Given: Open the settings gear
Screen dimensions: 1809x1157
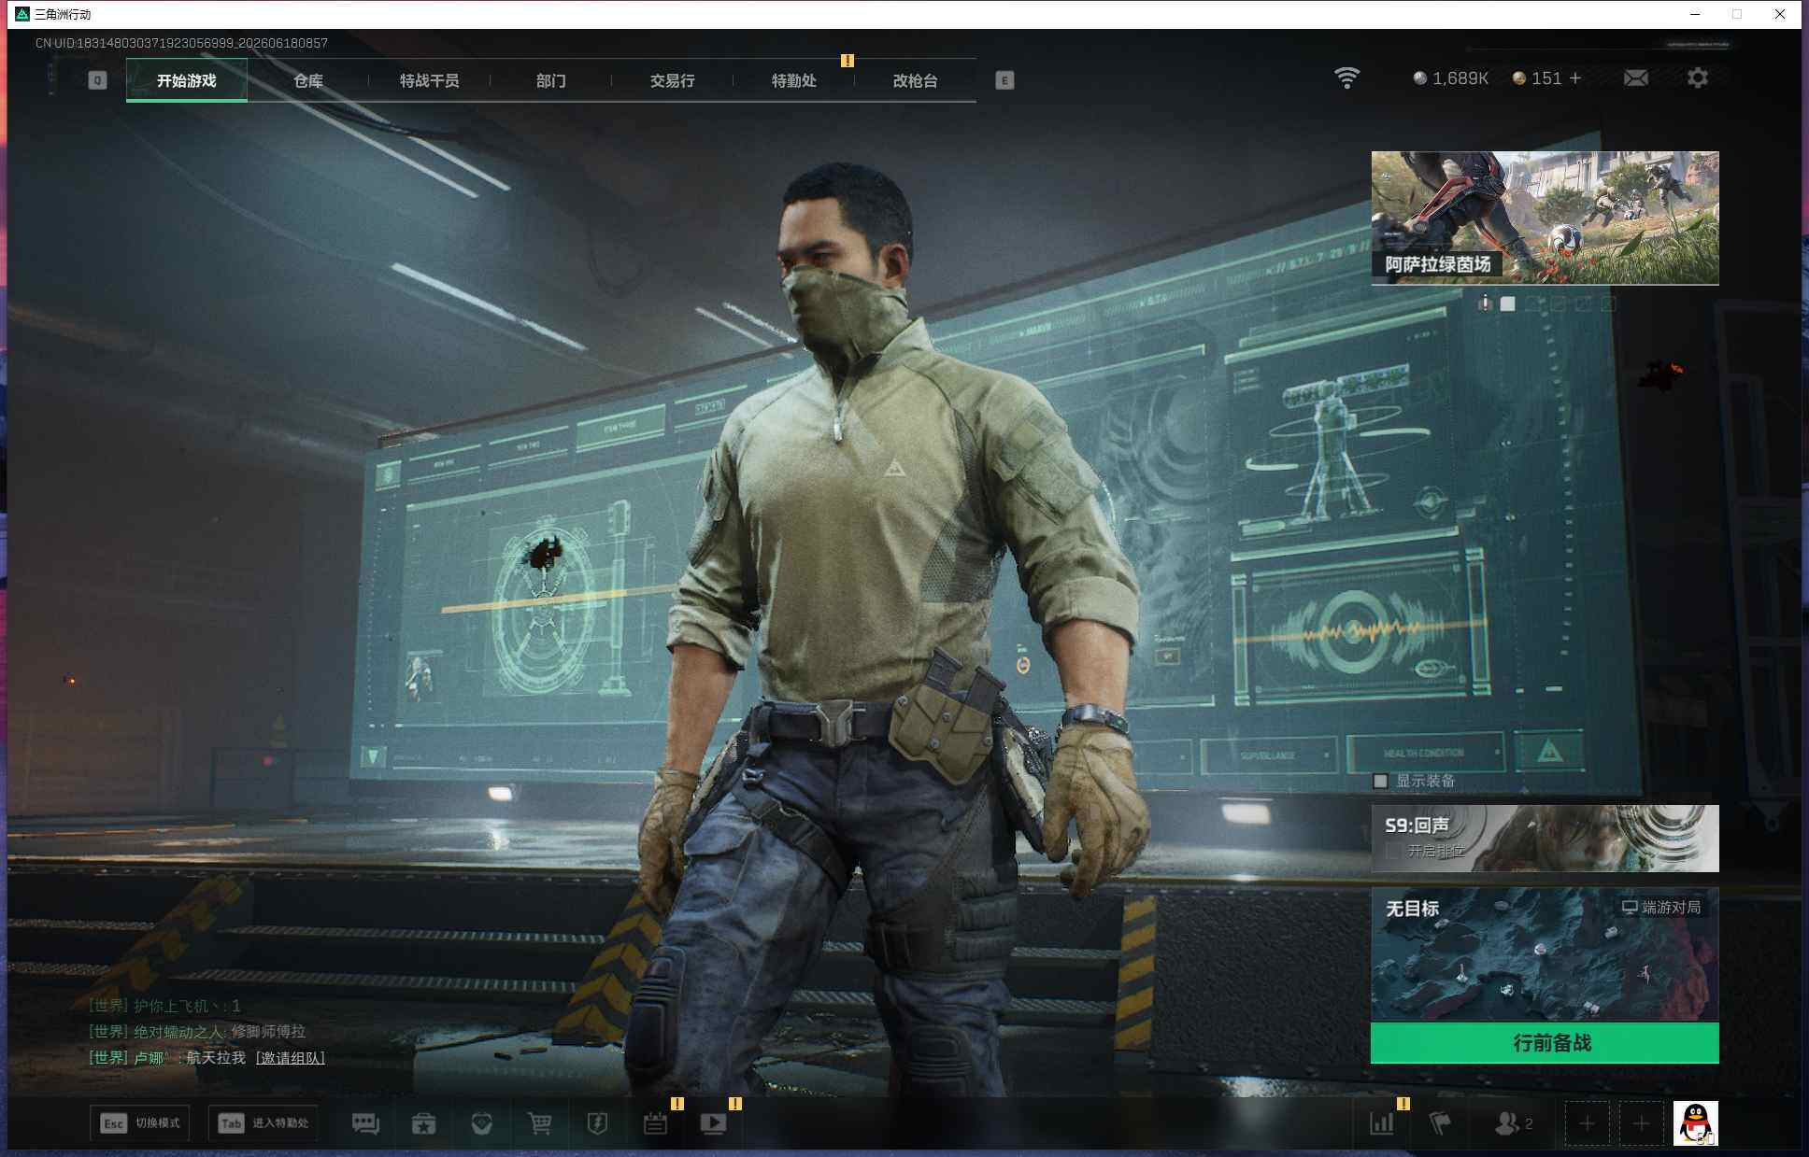Looking at the screenshot, I should (x=1698, y=78).
